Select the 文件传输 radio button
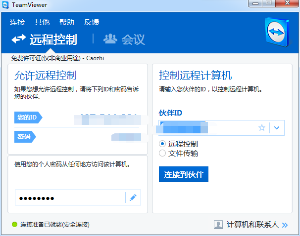The width and height of the screenshot is (300, 236). pyautogui.click(x=162, y=153)
